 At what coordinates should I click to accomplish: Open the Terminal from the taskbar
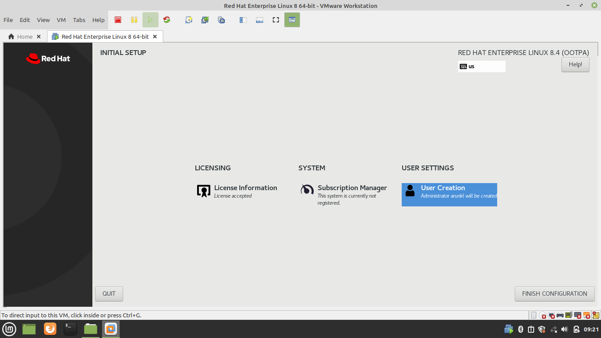point(70,329)
